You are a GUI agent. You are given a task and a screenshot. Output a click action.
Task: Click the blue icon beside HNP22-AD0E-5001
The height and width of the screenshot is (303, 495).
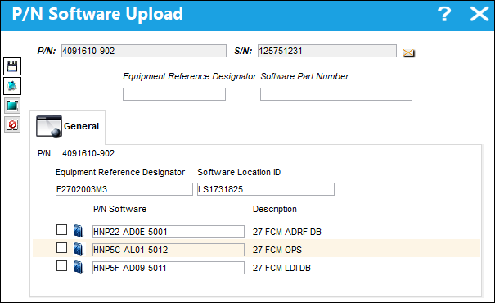(x=78, y=231)
